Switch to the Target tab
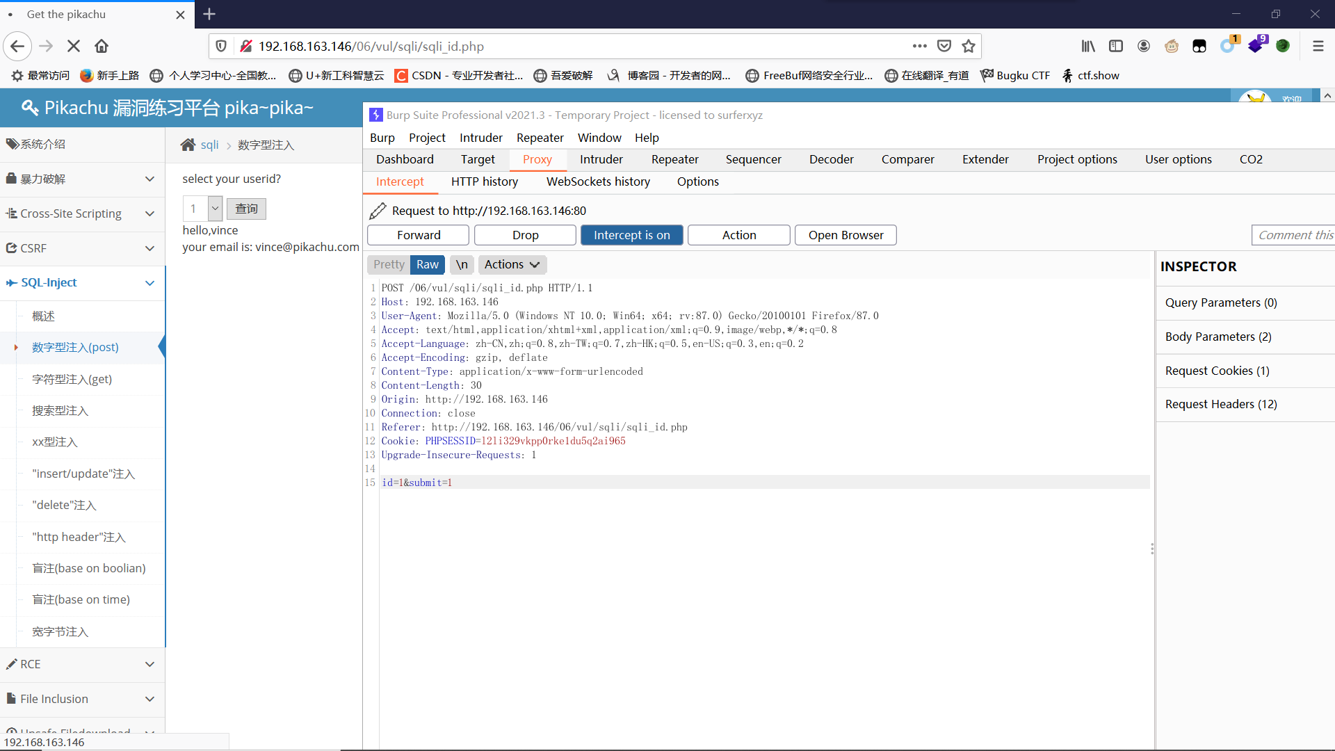Viewport: 1335px width, 751px height. point(478,159)
